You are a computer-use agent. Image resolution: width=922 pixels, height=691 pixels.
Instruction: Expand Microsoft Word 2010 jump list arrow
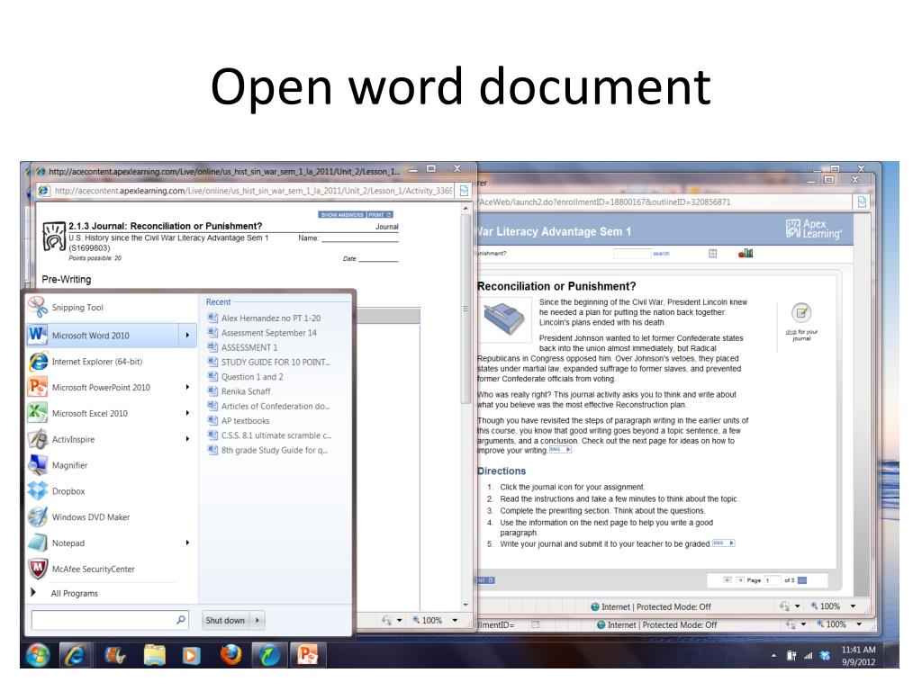click(187, 336)
